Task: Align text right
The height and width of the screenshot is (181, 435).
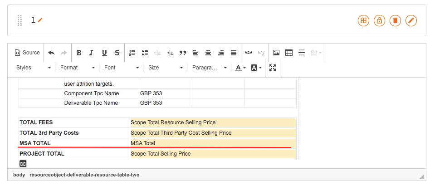Action: [x=221, y=53]
